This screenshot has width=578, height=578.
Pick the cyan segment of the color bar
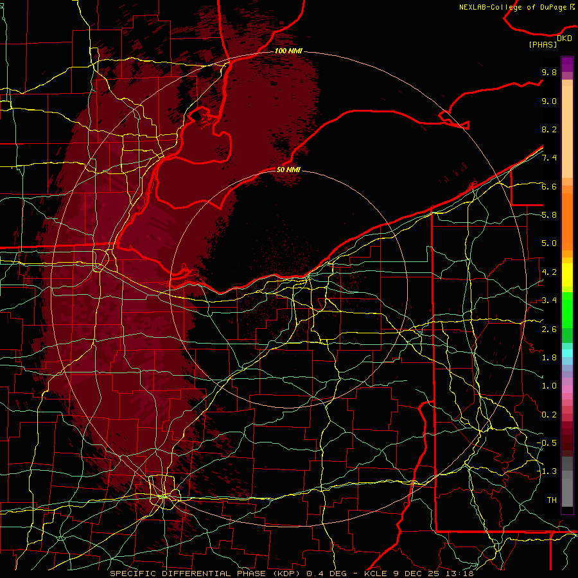coord(567,353)
